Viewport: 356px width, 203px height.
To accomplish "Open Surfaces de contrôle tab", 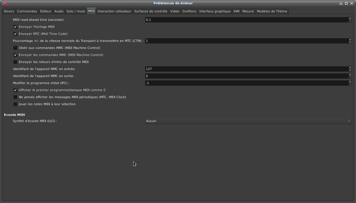I will tap(151, 11).
